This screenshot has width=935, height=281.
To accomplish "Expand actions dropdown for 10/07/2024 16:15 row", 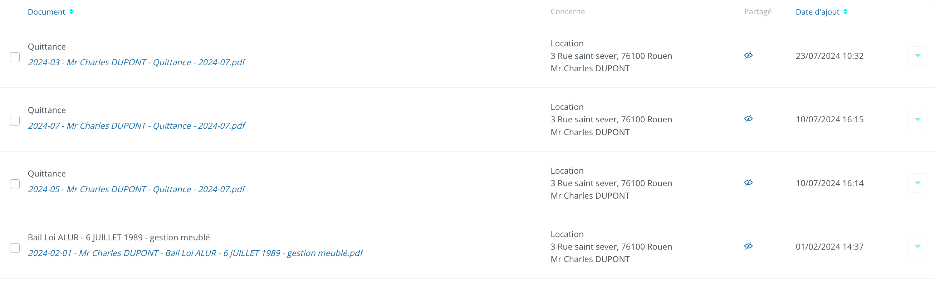I will 917,119.
